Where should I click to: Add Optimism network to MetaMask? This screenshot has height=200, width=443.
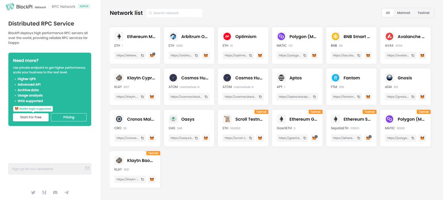(x=260, y=55)
